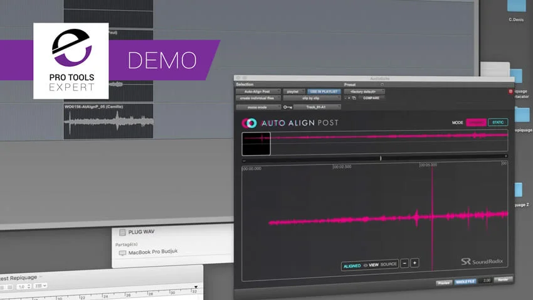Open list style dropdown in Repiquage toolbar
Image resolution: width=533 pixels, height=300 pixels.
point(40,286)
